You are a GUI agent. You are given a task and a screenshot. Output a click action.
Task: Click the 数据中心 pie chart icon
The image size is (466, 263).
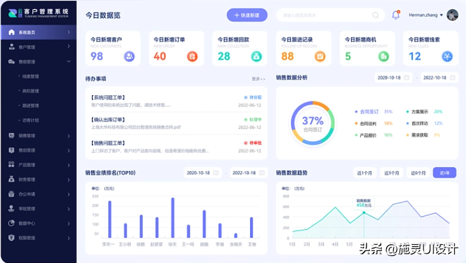click(x=11, y=223)
